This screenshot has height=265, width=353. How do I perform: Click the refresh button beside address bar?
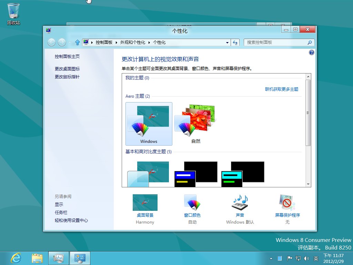point(235,42)
